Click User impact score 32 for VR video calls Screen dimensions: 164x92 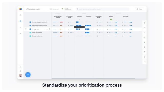[x=97, y=29]
